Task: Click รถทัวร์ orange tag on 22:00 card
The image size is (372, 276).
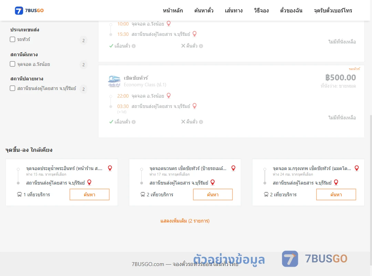Action: 354,69
